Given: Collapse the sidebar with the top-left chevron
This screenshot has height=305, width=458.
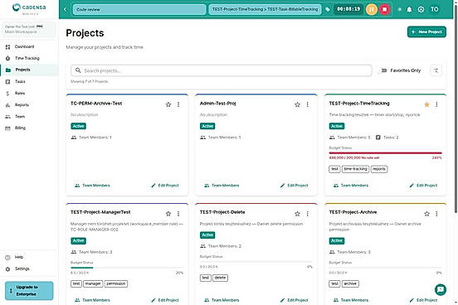Looking at the screenshot, I should (x=65, y=9).
